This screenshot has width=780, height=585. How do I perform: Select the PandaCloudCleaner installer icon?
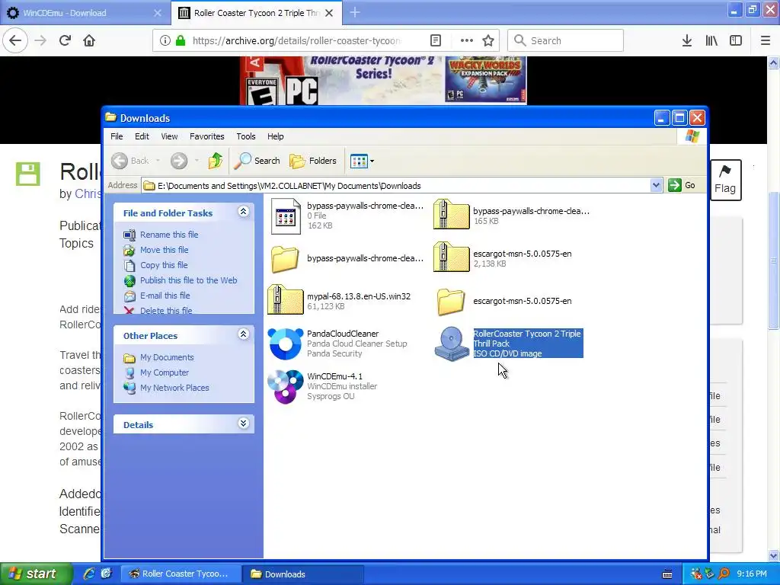coord(286,344)
